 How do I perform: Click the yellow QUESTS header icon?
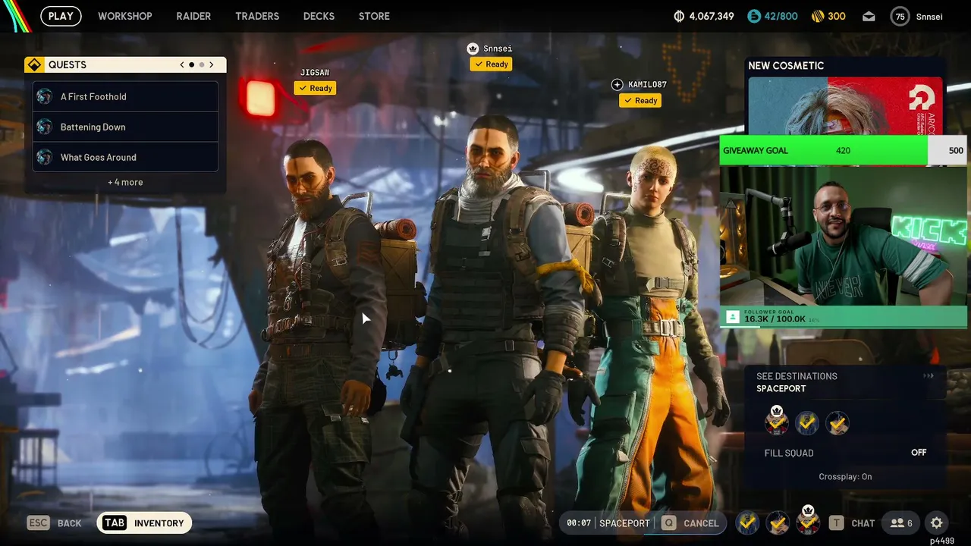pos(33,65)
